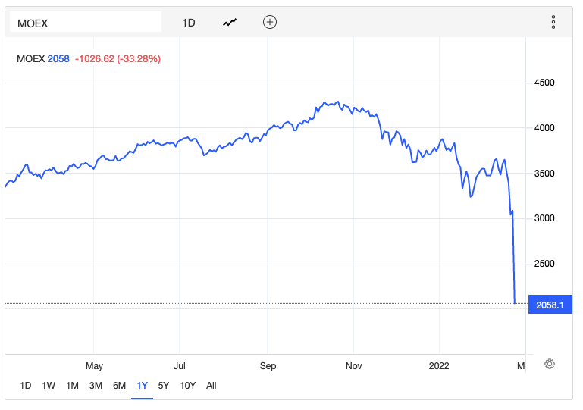Click the 2022 label on time axis
This screenshot has width=583, height=410.
pos(439,366)
